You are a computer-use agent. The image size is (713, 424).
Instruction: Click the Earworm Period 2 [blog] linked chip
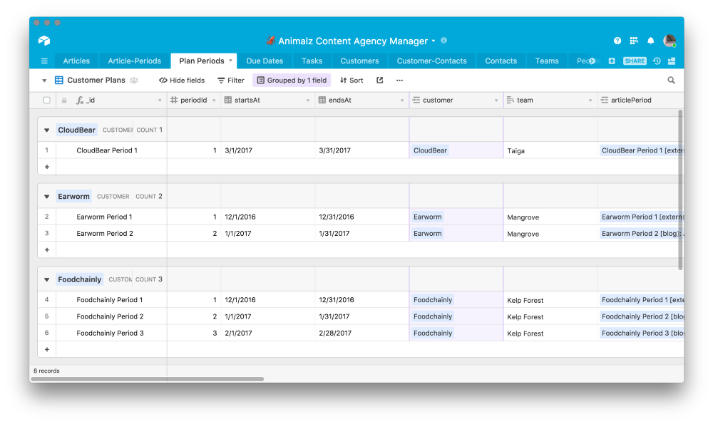click(642, 234)
